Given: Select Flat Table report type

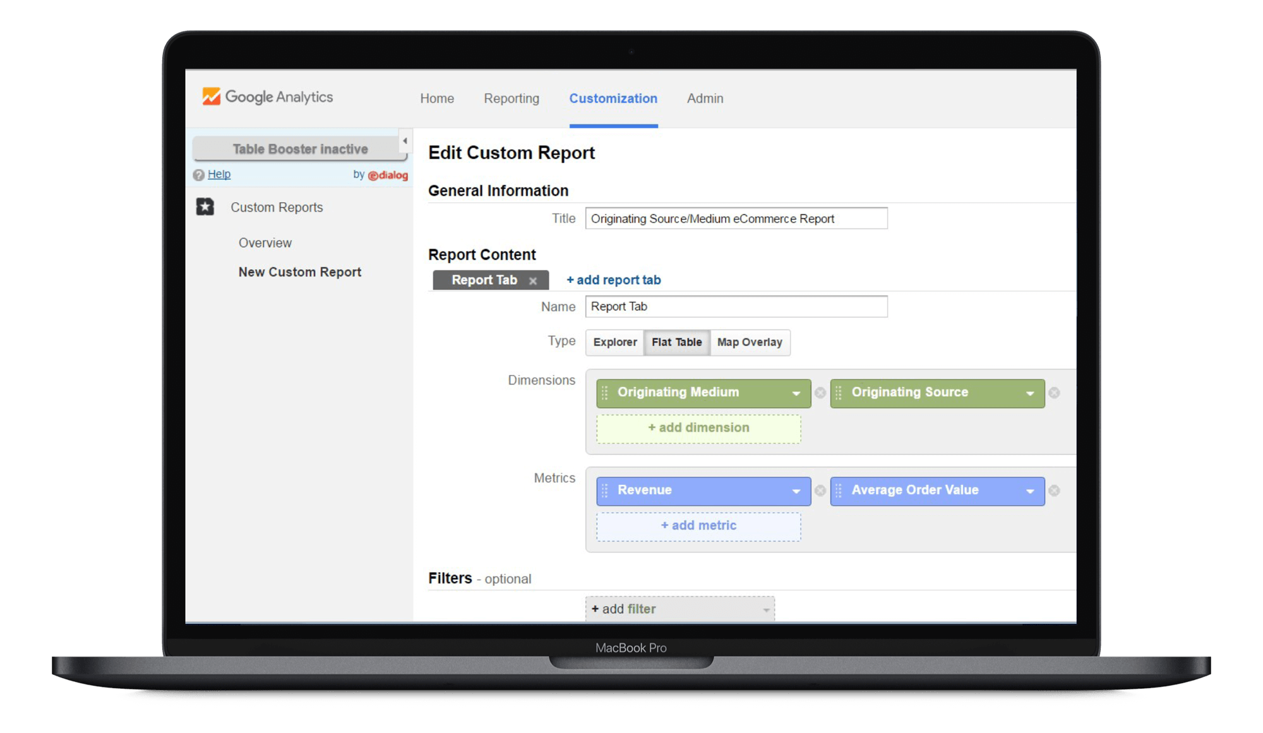Looking at the screenshot, I should (676, 342).
